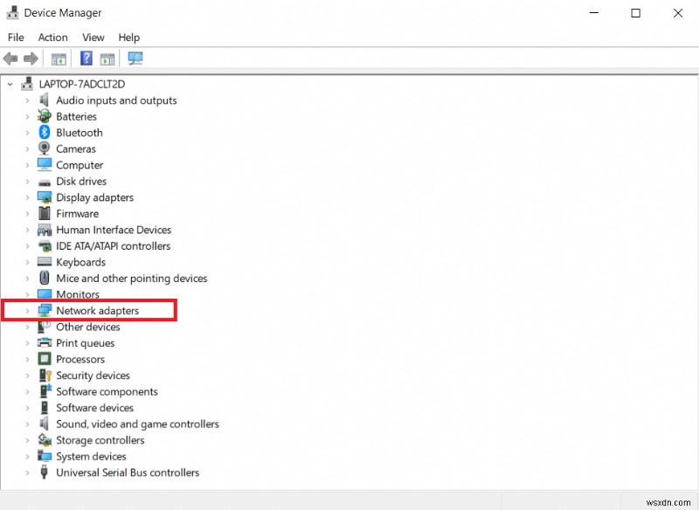Select the Cameras device category
Viewport: 699px width, 510px height.
click(76, 148)
